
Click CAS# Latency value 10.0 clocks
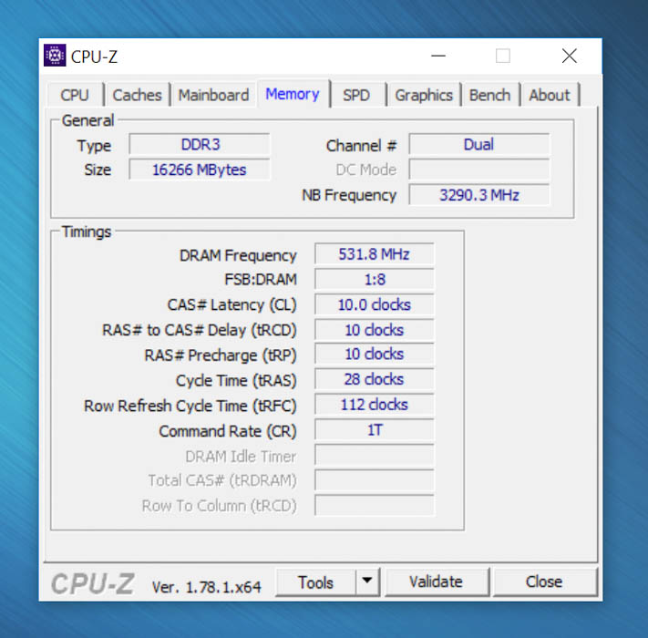click(374, 305)
